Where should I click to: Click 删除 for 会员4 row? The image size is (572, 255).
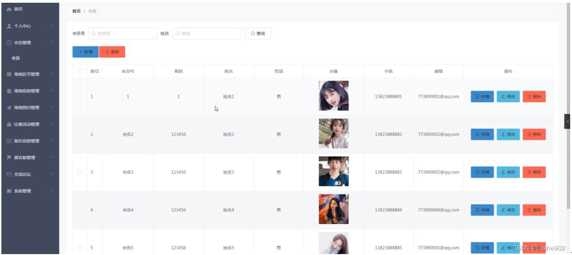click(x=534, y=210)
